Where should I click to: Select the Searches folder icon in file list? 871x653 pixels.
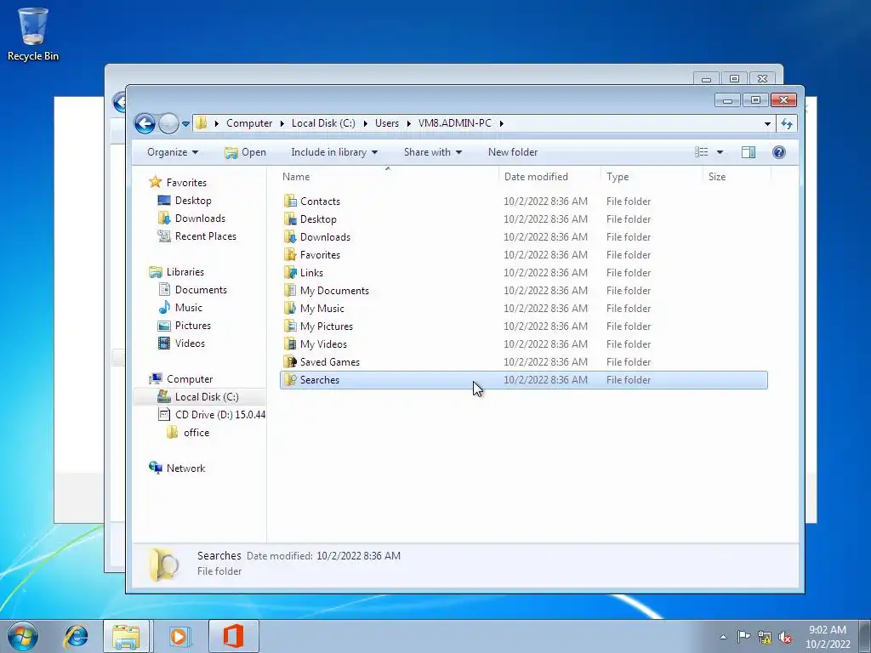click(290, 379)
